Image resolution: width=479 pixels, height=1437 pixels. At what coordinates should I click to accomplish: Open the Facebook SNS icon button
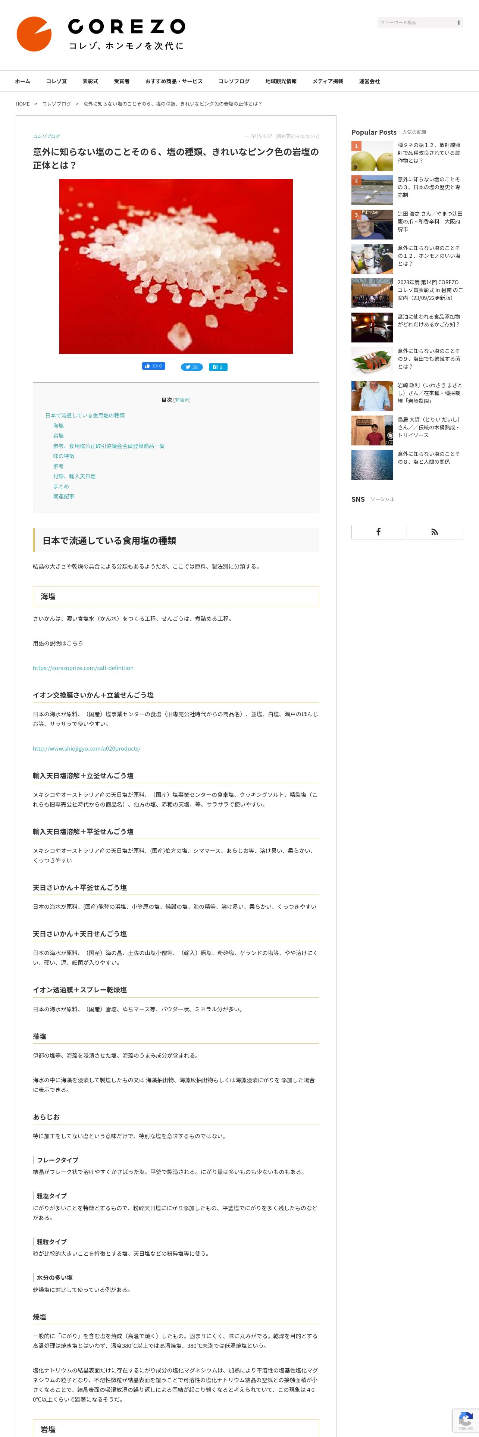pos(379,532)
